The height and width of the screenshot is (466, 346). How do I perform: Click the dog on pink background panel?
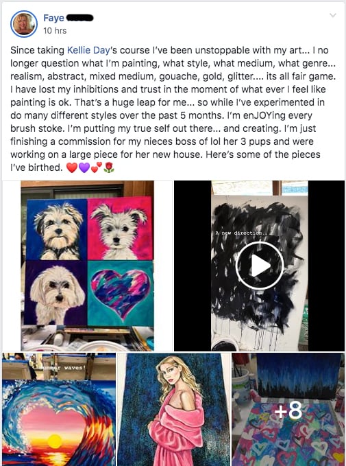tap(120, 229)
